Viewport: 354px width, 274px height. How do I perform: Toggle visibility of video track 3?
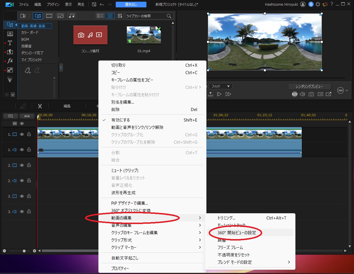pos(22,196)
